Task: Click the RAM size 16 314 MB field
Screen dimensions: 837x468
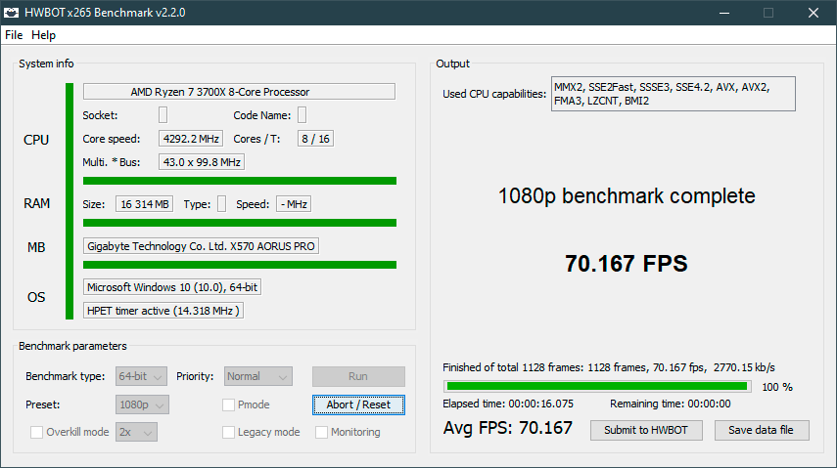Action: (x=144, y=204)
